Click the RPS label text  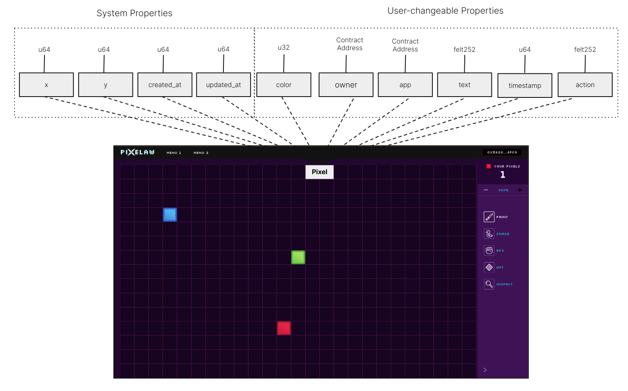point(500,250)
